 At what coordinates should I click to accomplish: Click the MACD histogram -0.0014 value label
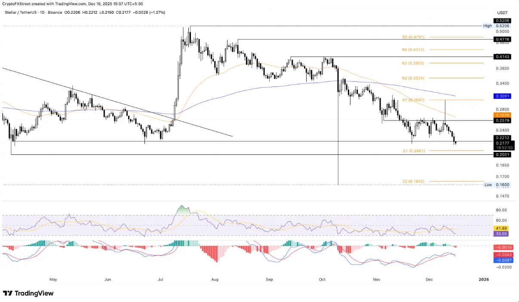[x=503, y=248]
